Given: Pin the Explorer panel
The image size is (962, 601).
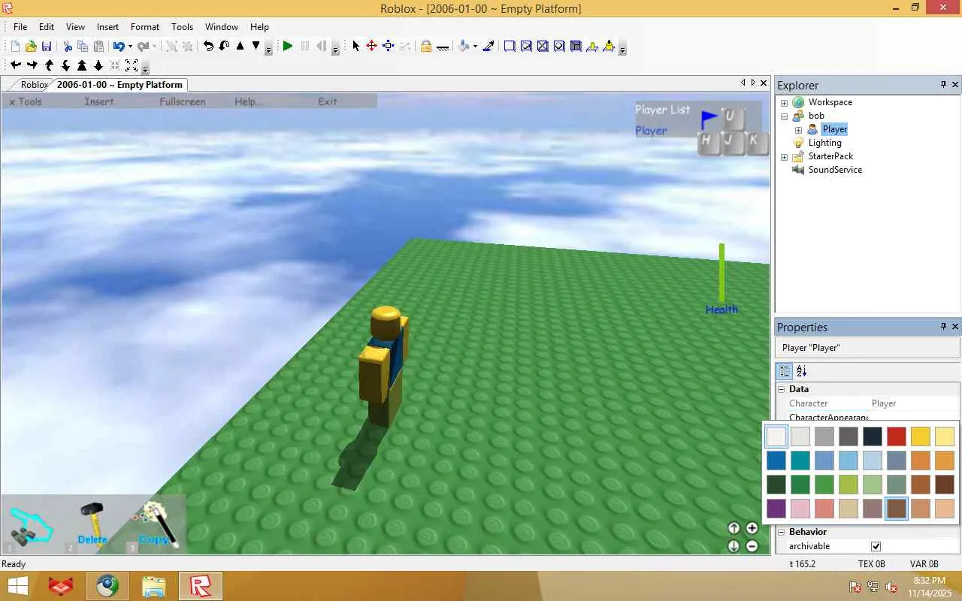Looking at the screenshot, I should [943, 85].
